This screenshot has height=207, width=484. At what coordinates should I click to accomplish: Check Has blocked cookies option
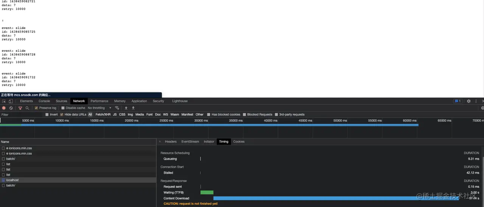[x=209, y=114]
